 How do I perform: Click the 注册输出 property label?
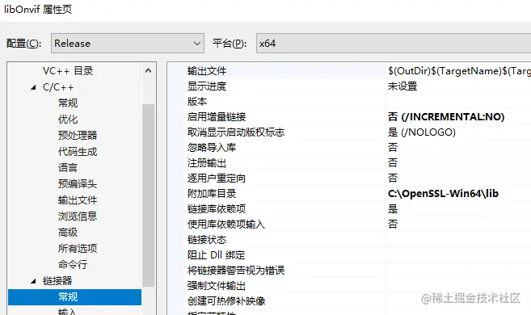[x=207, y=162]
